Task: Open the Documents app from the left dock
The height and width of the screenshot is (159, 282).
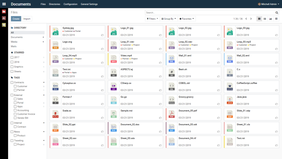Action: [x=4, y=12]
